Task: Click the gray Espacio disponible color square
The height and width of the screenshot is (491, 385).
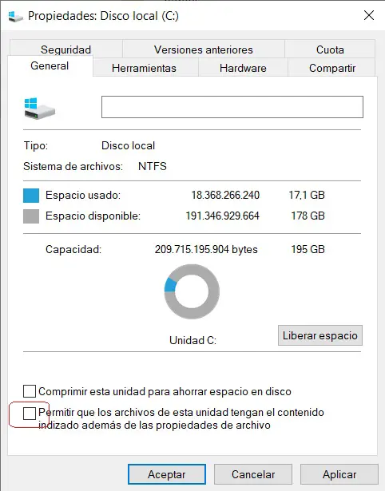Action: point(31,216)
